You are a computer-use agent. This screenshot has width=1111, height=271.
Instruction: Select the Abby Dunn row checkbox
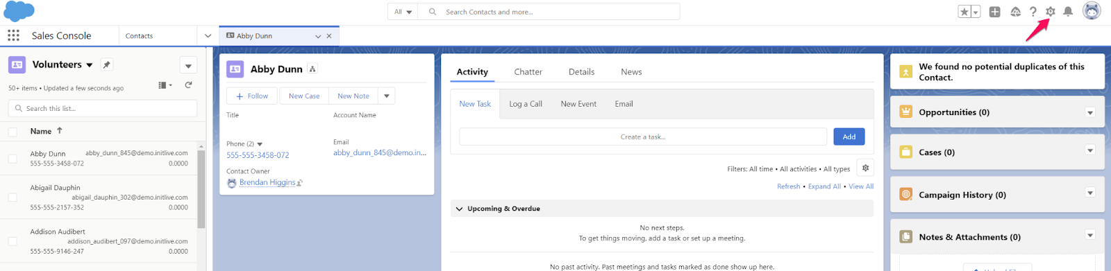pyautogui.click(x=12, y=159)
